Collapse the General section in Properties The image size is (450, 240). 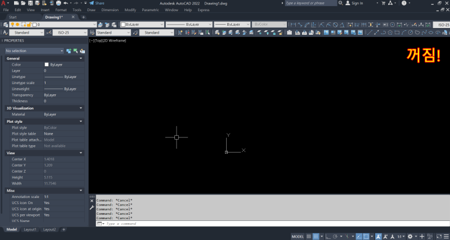coord(81,58)
